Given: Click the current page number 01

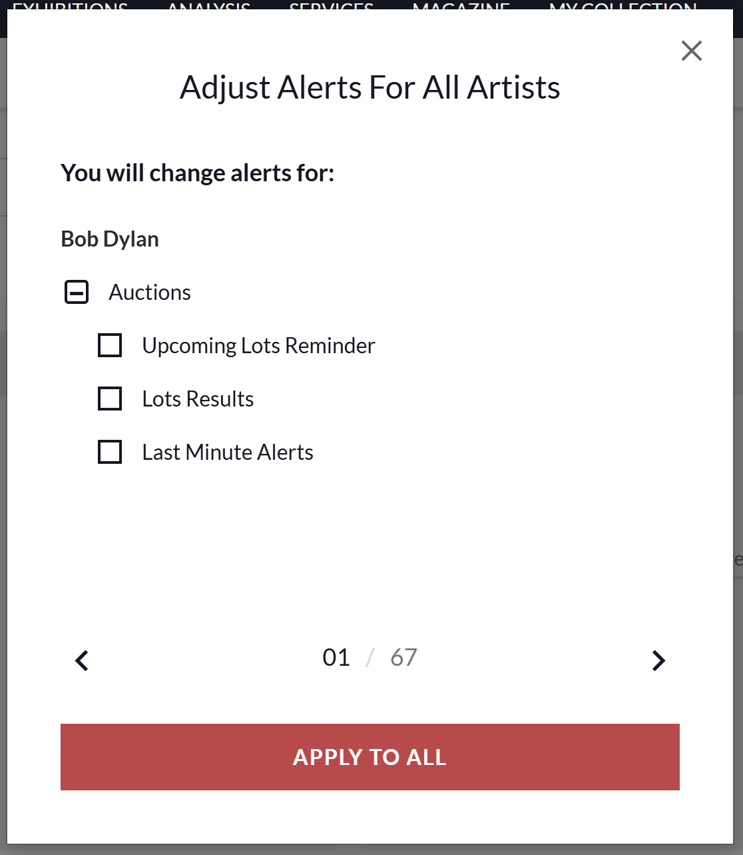Looking at the screenshot, I should [x=336, y=658].
